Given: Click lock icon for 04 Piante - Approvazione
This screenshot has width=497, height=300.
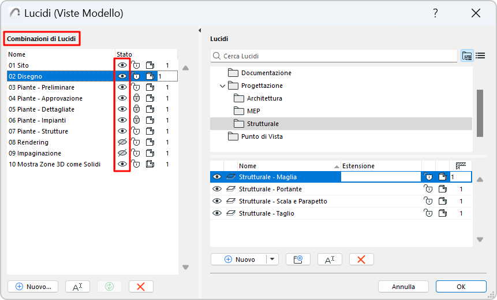Looking at the screenshot, I should coord(136,98).
